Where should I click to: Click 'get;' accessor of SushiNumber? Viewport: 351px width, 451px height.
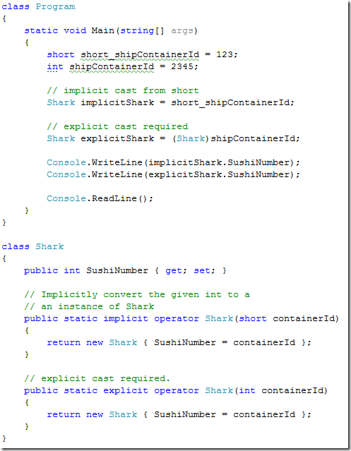(x=176, y=270)
